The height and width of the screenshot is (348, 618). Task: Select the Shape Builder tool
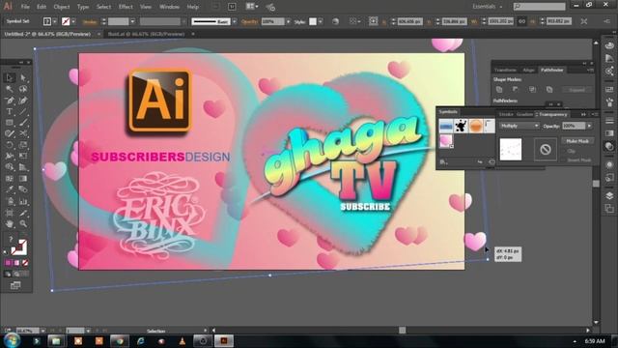10,167
